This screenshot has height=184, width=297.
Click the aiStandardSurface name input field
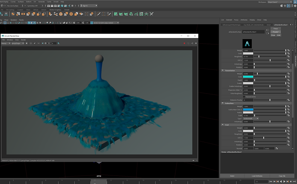pyautogui.click(x=253, y=32)
